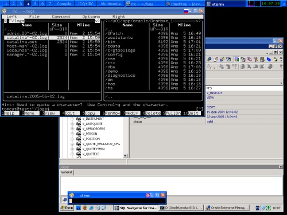Switch to the General tab in Output panel
This screenshot has width=287, height=215.
click(67, 172)
